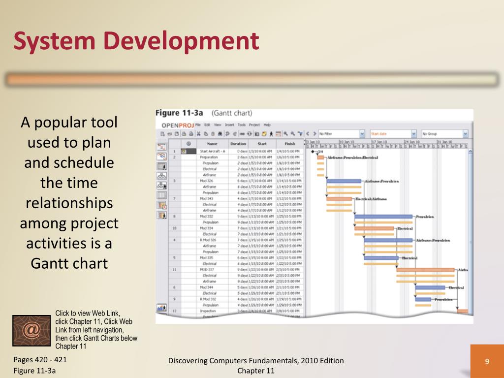The width and height of the screenshot is (504, 378).
Task: Click the Print toolbar icon
Action: pyautogui.click(x=184, y=134)
